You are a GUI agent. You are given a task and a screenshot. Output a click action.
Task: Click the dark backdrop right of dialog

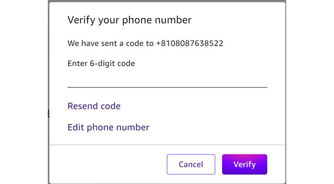coord(310,87)
